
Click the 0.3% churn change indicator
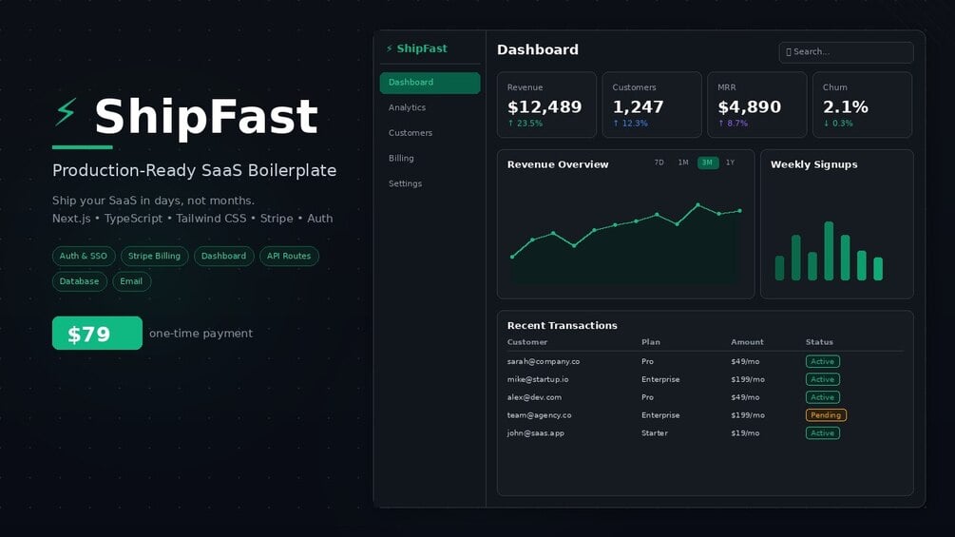838,124
